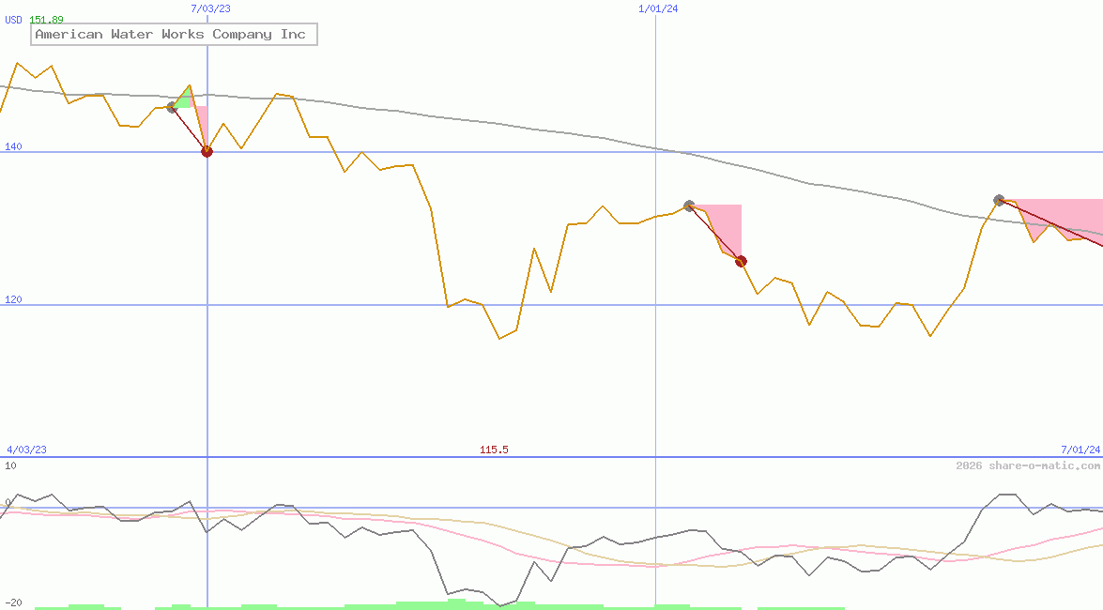The height and width of the screenshot is (610, 1103).
Task: Select the red dot in early 2024
Action: (741, 261)
